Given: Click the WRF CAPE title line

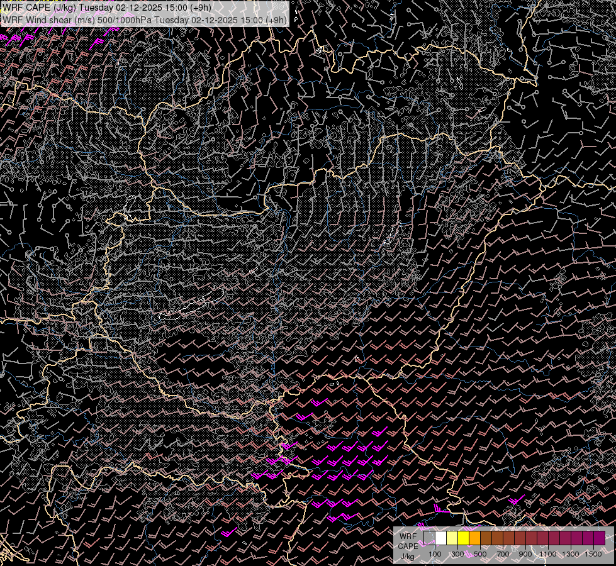Looking at the screenshot, I should click(x=107, y=8).
